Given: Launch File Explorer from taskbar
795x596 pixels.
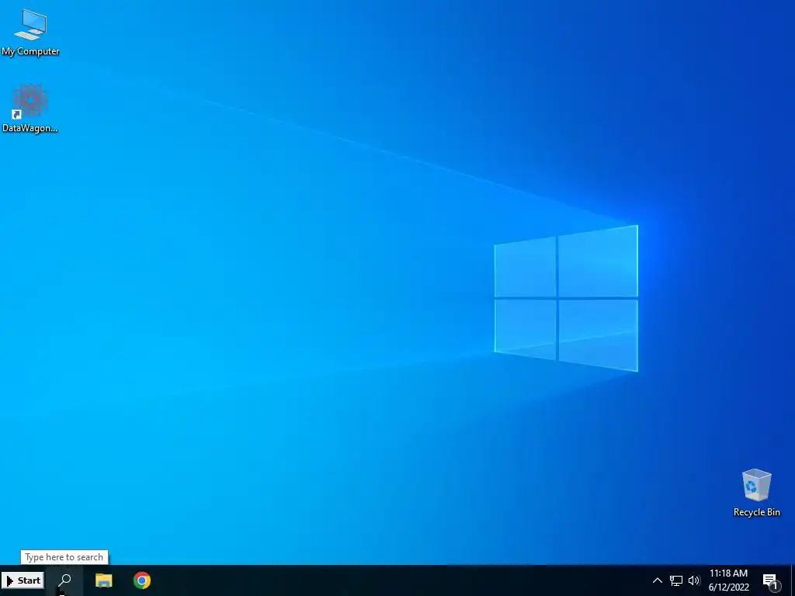Looking at the screenshot, I should pos(104,580).
